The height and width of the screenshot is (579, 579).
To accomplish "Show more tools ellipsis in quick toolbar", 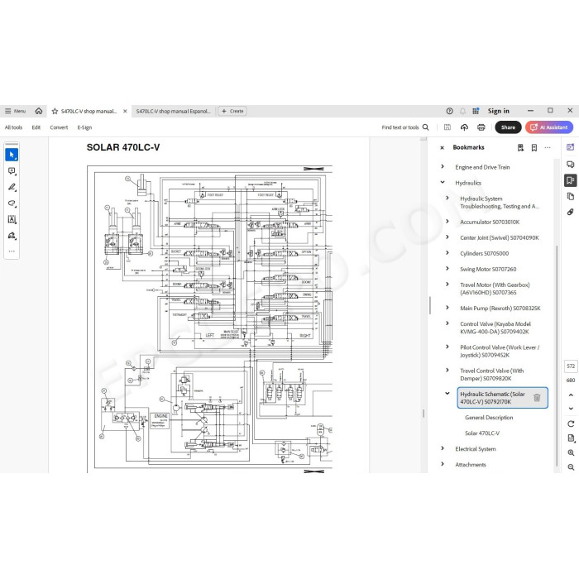I will click(x=12, y=251).
